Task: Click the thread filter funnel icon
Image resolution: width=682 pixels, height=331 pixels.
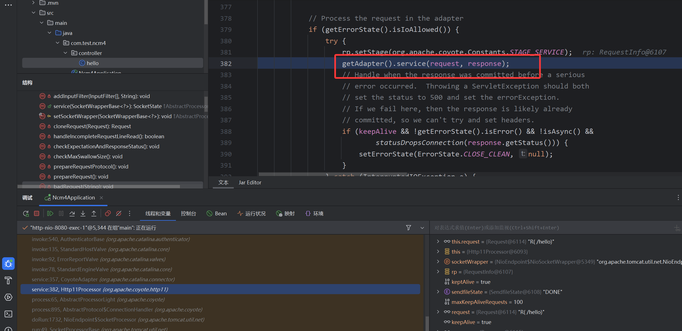Action: [408, 228]
